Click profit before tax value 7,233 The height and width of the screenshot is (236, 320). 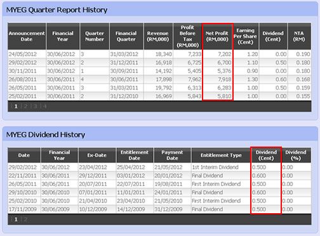[194, 54]
